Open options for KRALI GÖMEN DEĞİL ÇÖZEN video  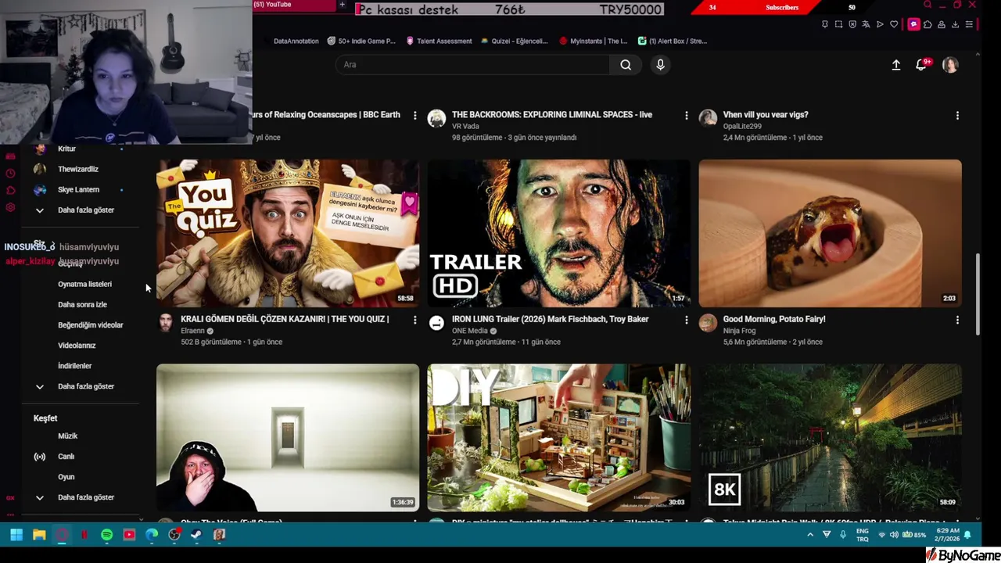pos(415,320)
